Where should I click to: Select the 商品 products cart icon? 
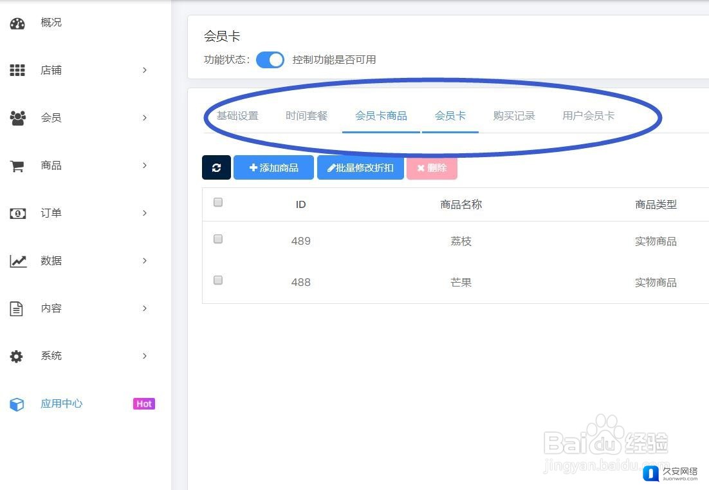(x=17, y=165)
